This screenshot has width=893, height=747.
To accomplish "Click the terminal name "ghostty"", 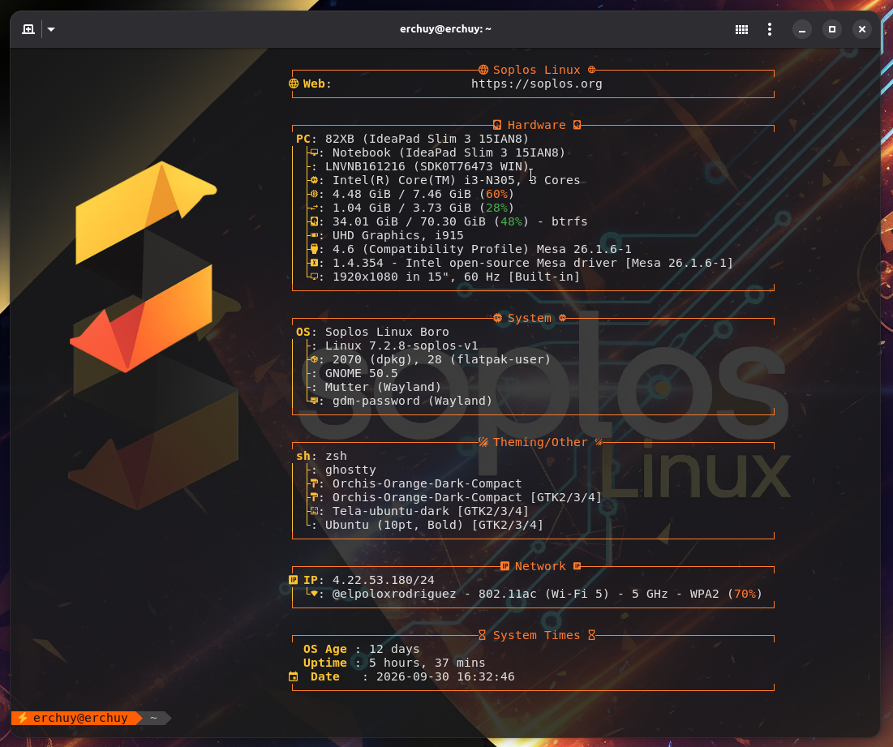I will (x=350, y=470).
